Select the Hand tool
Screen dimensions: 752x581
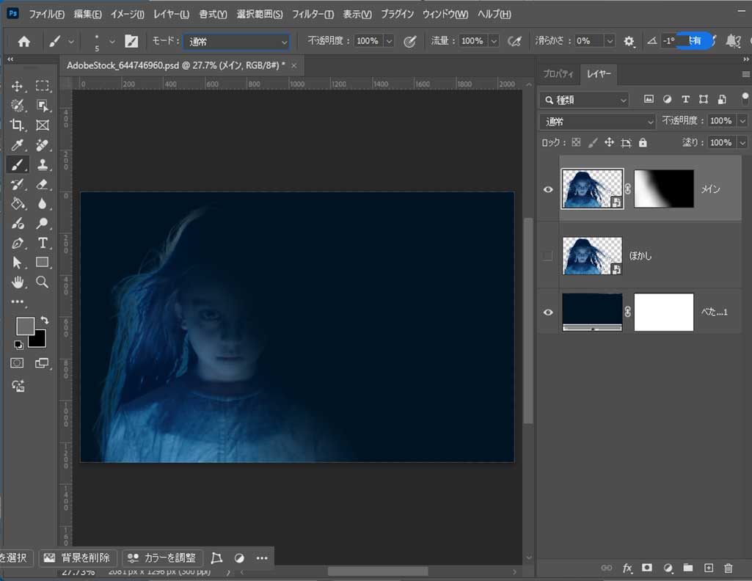click(x=18, y=282)
